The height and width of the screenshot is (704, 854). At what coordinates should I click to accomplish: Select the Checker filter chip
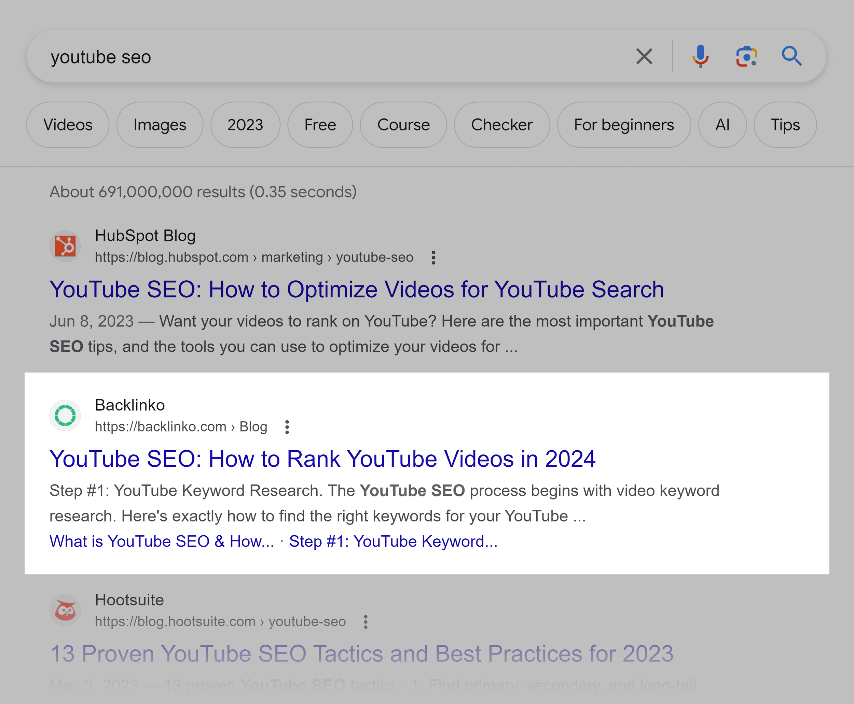[502, 125]
